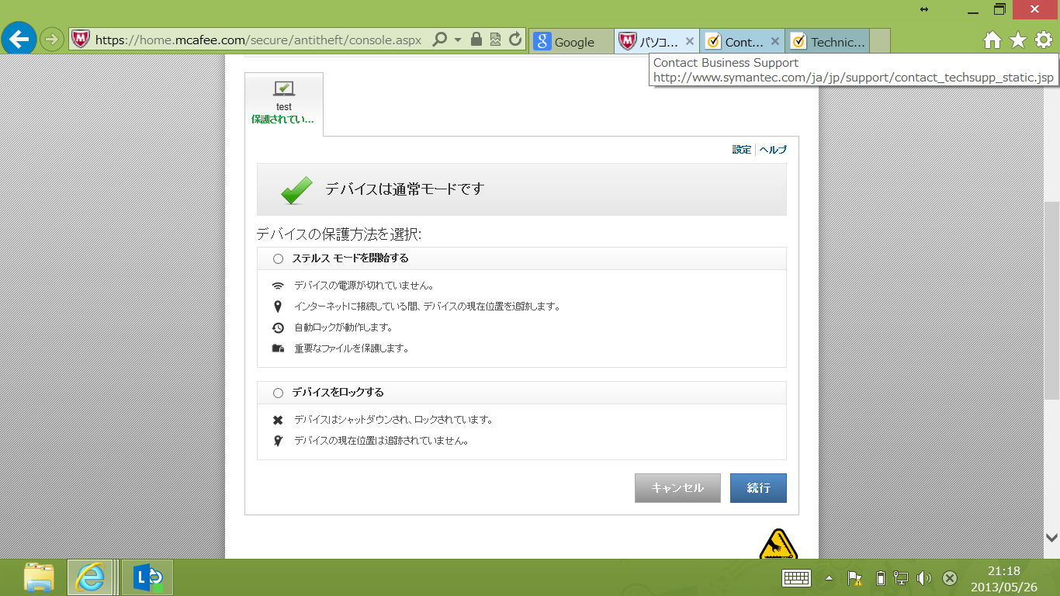Click the ステルス モードを開始する heading text
The image size is (1060, 596).
click(x=350, y=258)
